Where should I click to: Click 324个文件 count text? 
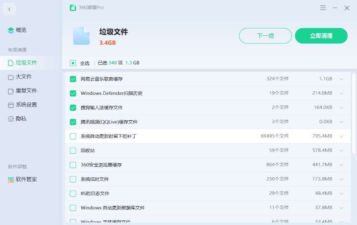278,79
